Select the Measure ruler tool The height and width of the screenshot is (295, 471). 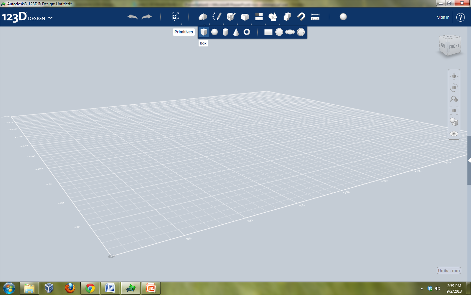click(x=315, y=17)
